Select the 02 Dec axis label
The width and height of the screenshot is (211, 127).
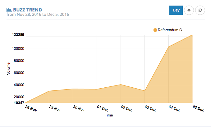pyautogui.click(x=126, y=108)
